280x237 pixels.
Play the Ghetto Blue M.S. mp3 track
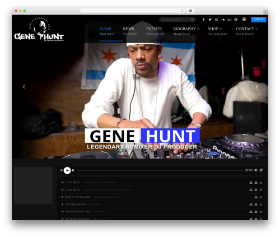click(x=63, y=211)
